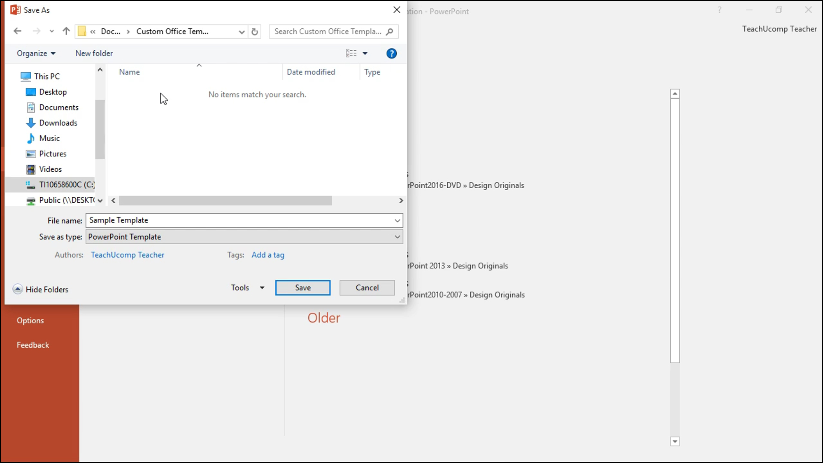This screenshot has width=823, height=463.
Task: Expand the File name dropdown field
Action: pyautogui.click(x=398, y=220)
